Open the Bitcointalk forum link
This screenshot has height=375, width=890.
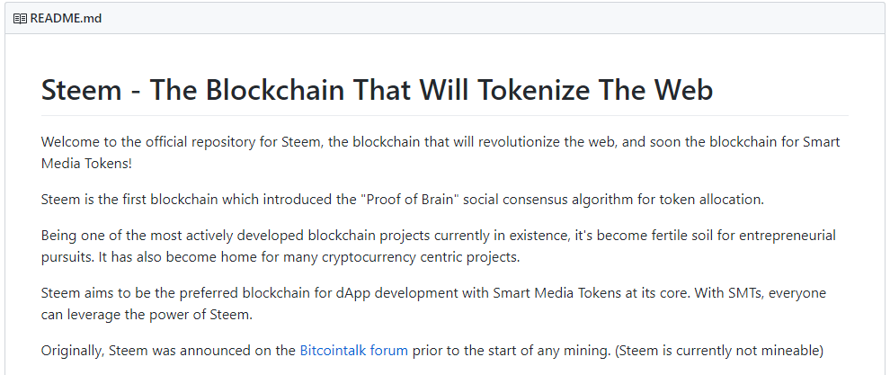pyautogui.click(x=353, y=351)
